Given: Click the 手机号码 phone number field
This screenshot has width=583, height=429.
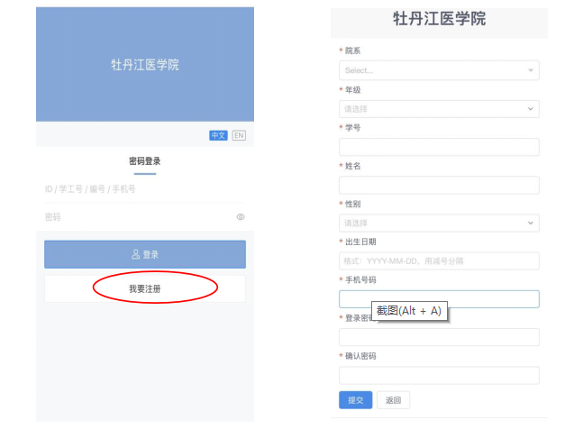Looking at the screenshot, I should [439, 298].
